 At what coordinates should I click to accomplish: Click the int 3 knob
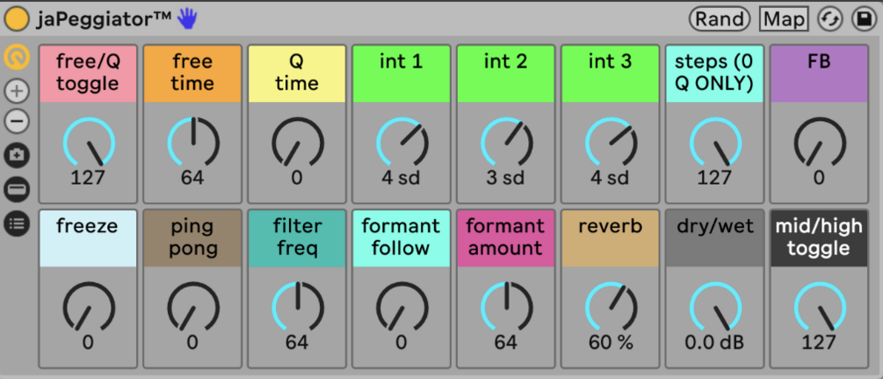pos(611,143)
